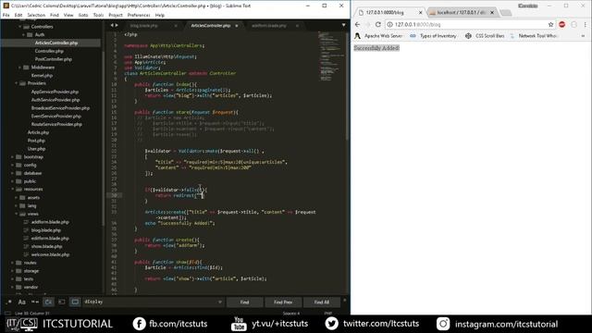Open find history dropdown arrow
This screenshot has width=592, height=333.
tap(220, 302)
